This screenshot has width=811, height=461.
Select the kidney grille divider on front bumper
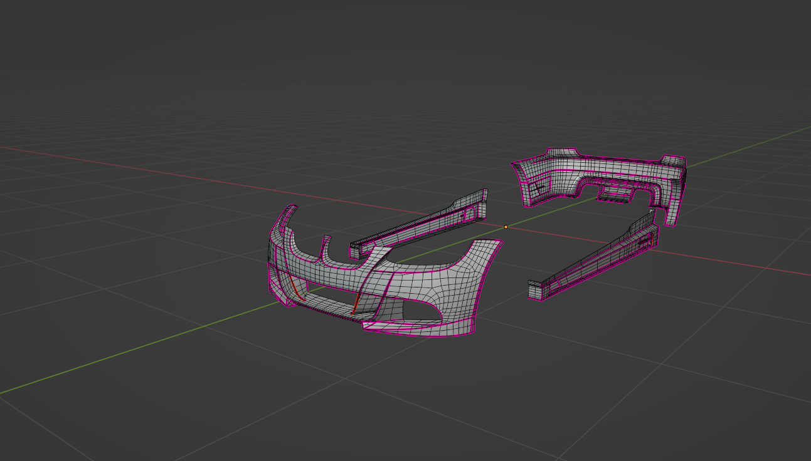click(326, 247)
